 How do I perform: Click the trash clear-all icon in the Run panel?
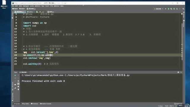(18, 89)
